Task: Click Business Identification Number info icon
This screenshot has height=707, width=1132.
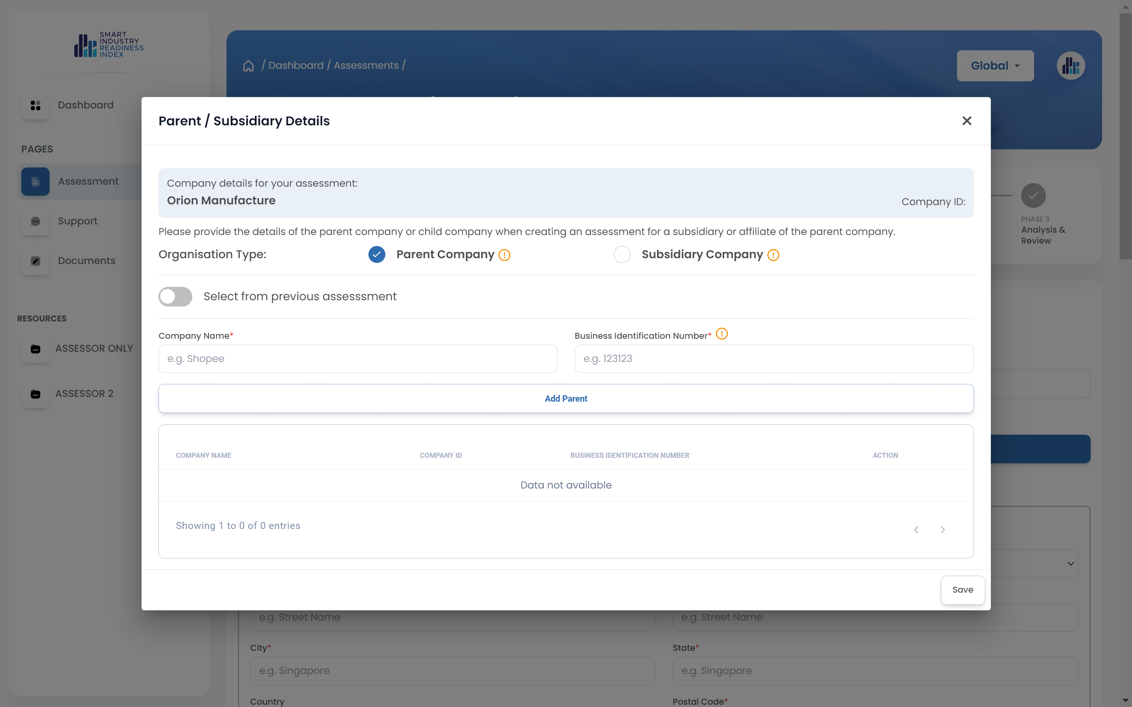Action: pyautogui.click(x=722, y=334)
